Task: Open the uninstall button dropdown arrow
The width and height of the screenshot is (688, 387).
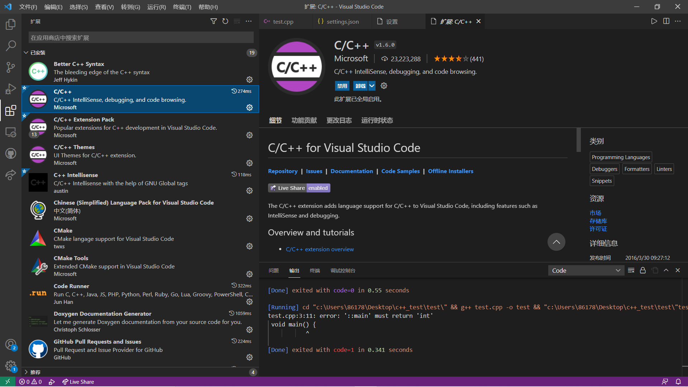Action: (x=372, y=86)
